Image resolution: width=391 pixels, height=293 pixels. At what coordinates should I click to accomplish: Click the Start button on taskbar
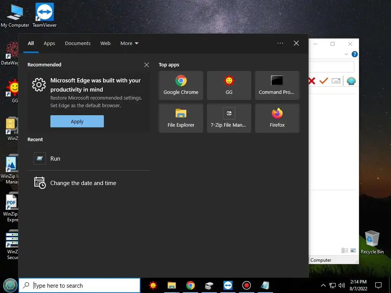click(10, 285)
